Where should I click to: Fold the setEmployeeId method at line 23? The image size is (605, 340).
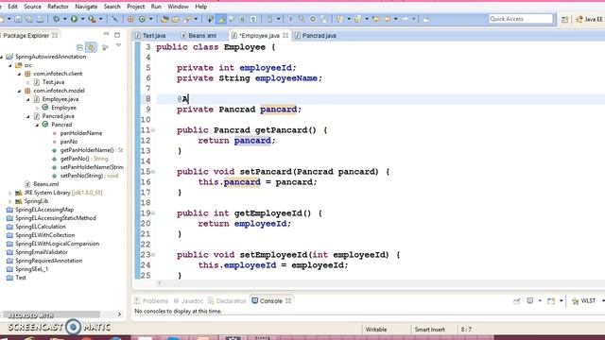(153, 255)
